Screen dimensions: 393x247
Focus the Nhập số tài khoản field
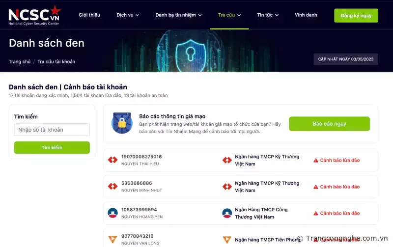[52, 130]
